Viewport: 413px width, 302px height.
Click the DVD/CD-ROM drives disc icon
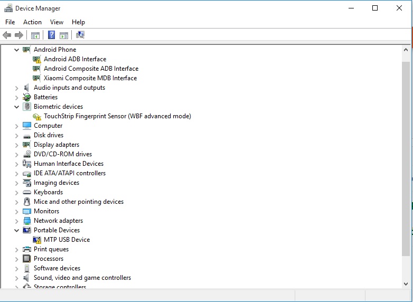pos(27,154)
